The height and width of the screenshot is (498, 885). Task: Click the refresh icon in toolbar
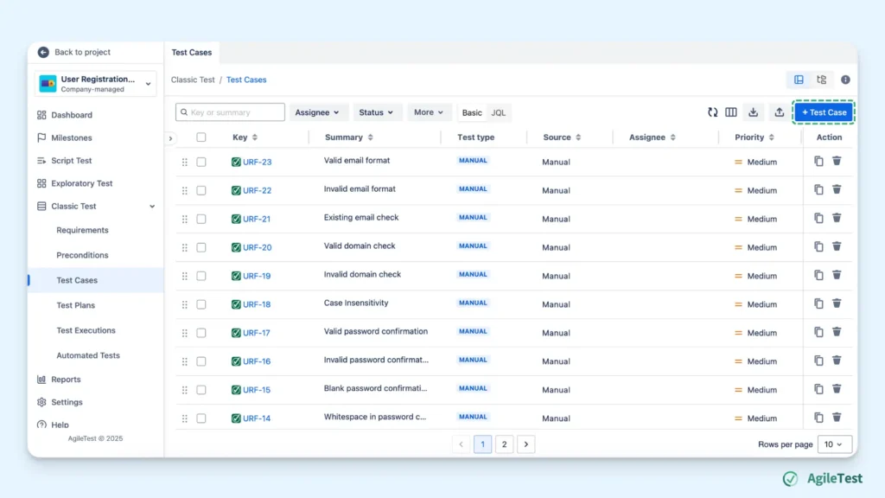713,112
